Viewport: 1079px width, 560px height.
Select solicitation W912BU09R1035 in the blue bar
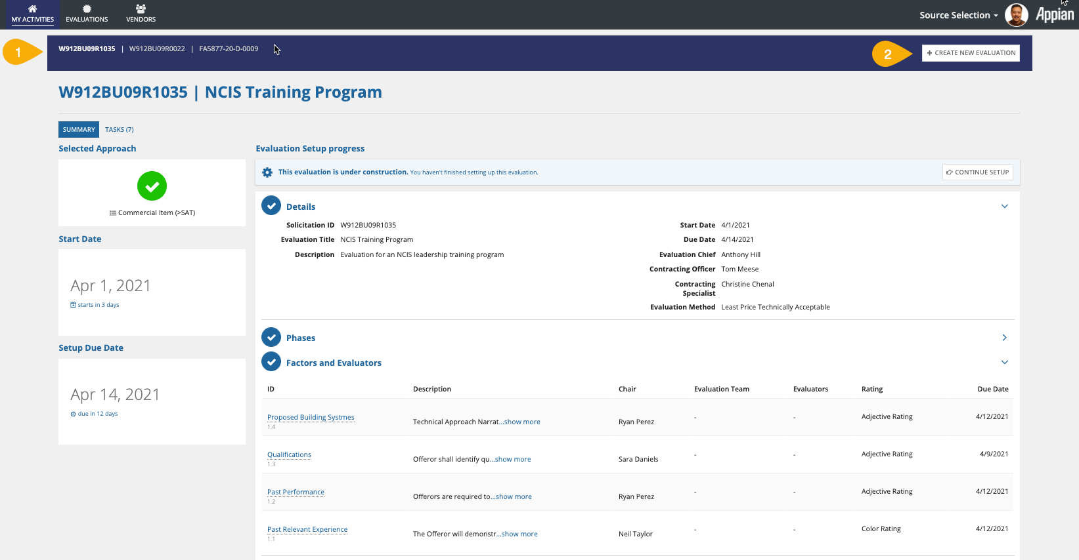[87, 49]
